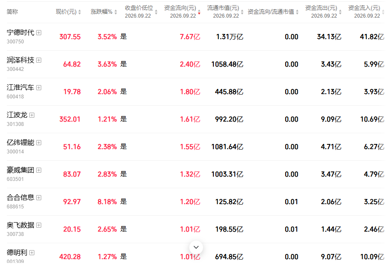The height and width of the screenshot is (266, 391).
Task: Click the plus icon beside 奥飞数据
Action: 39,225
